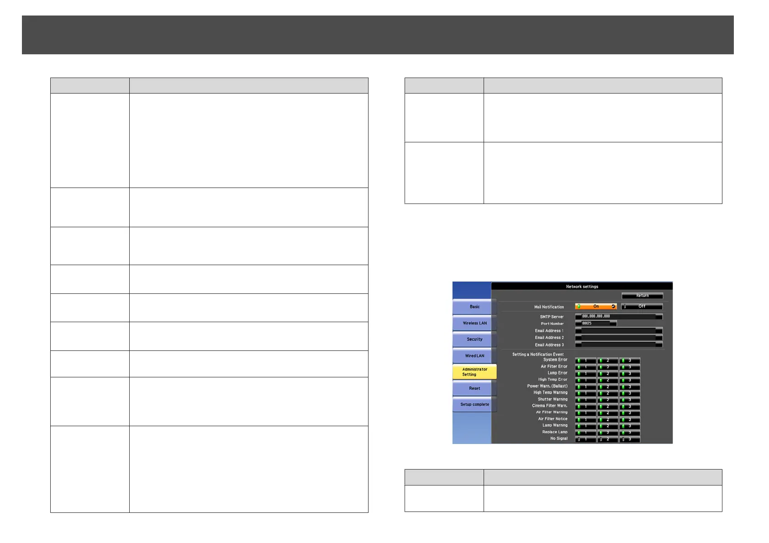Go to the Wired LAN tab
769x543 pixels.
(474, 355)
